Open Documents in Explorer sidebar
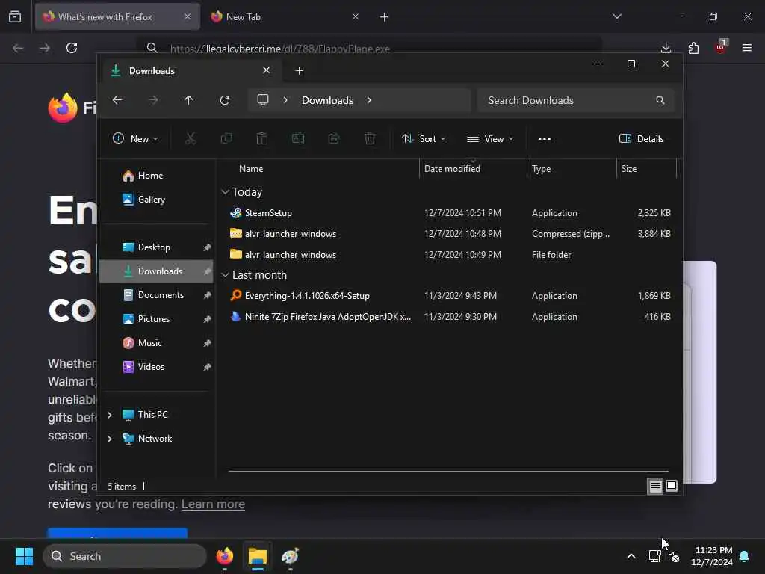Image resolution: width=765 pixels, height=574 pixels. click(x=156, y=294)
